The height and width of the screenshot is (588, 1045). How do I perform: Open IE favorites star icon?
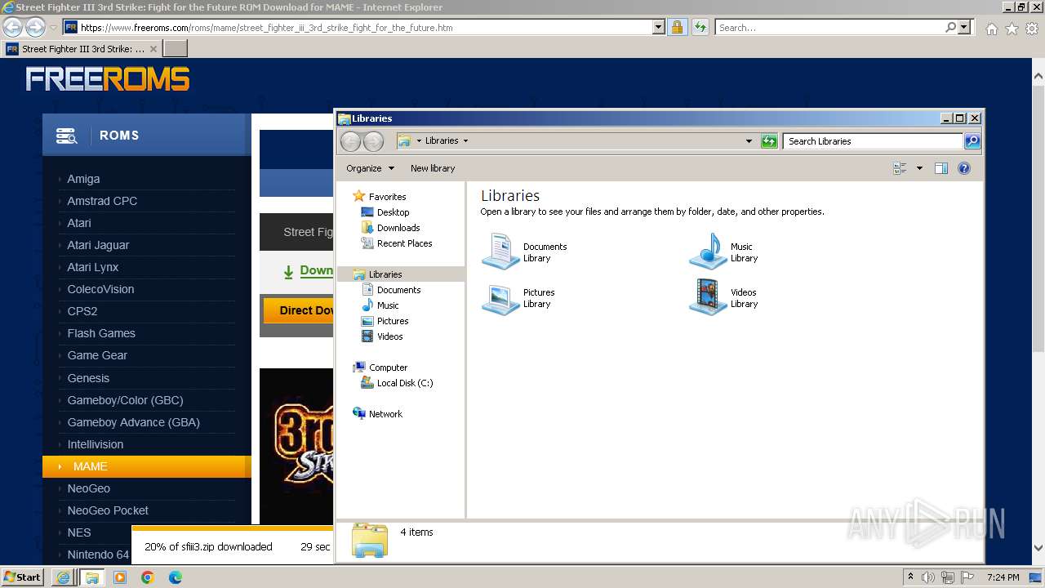click(x=1012, y=29)
